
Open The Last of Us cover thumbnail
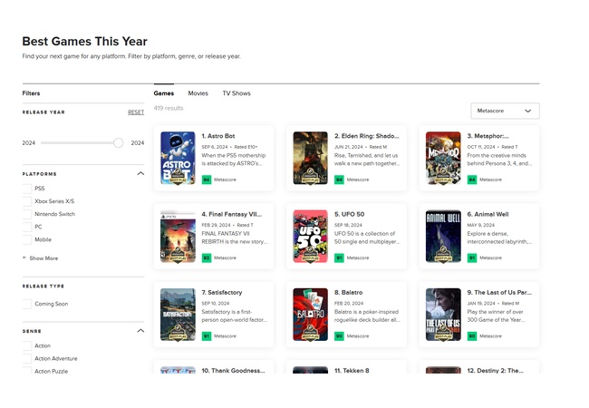click(x=443, y=315)
